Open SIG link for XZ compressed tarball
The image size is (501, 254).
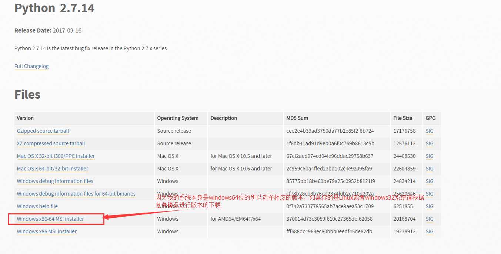click(430, 143)
